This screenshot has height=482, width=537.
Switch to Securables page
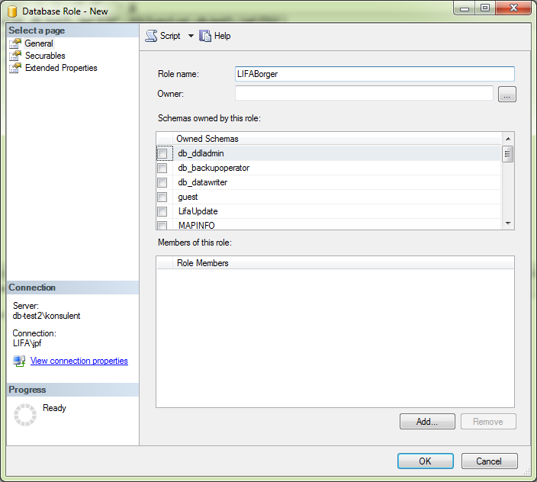[x=45, y=56]
